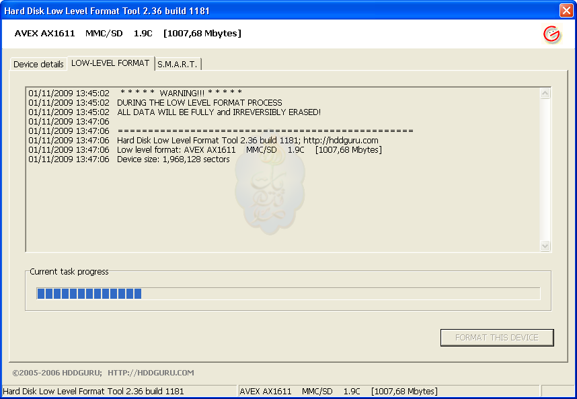This screenshot has height=399, width=577.
Task: Switch to the Device details tab
Action: click(38, 65)
